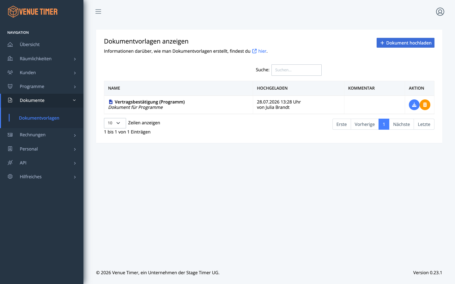Delete the Vertragsbestätigung document with the trash icon

click(425, 105)
